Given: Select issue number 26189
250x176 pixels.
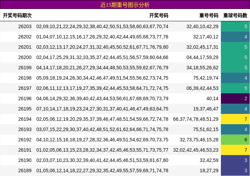Looking at the screenshot, I should (x=25, y=171).
